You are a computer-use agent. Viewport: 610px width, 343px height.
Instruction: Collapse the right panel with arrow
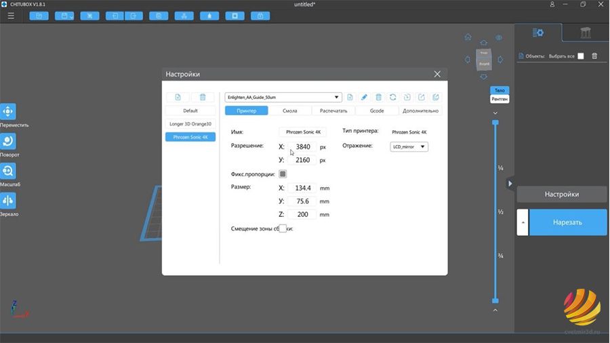click(510, 184)
